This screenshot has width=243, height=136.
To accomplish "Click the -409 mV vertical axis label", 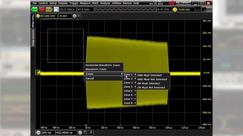I will click(207, 124).
